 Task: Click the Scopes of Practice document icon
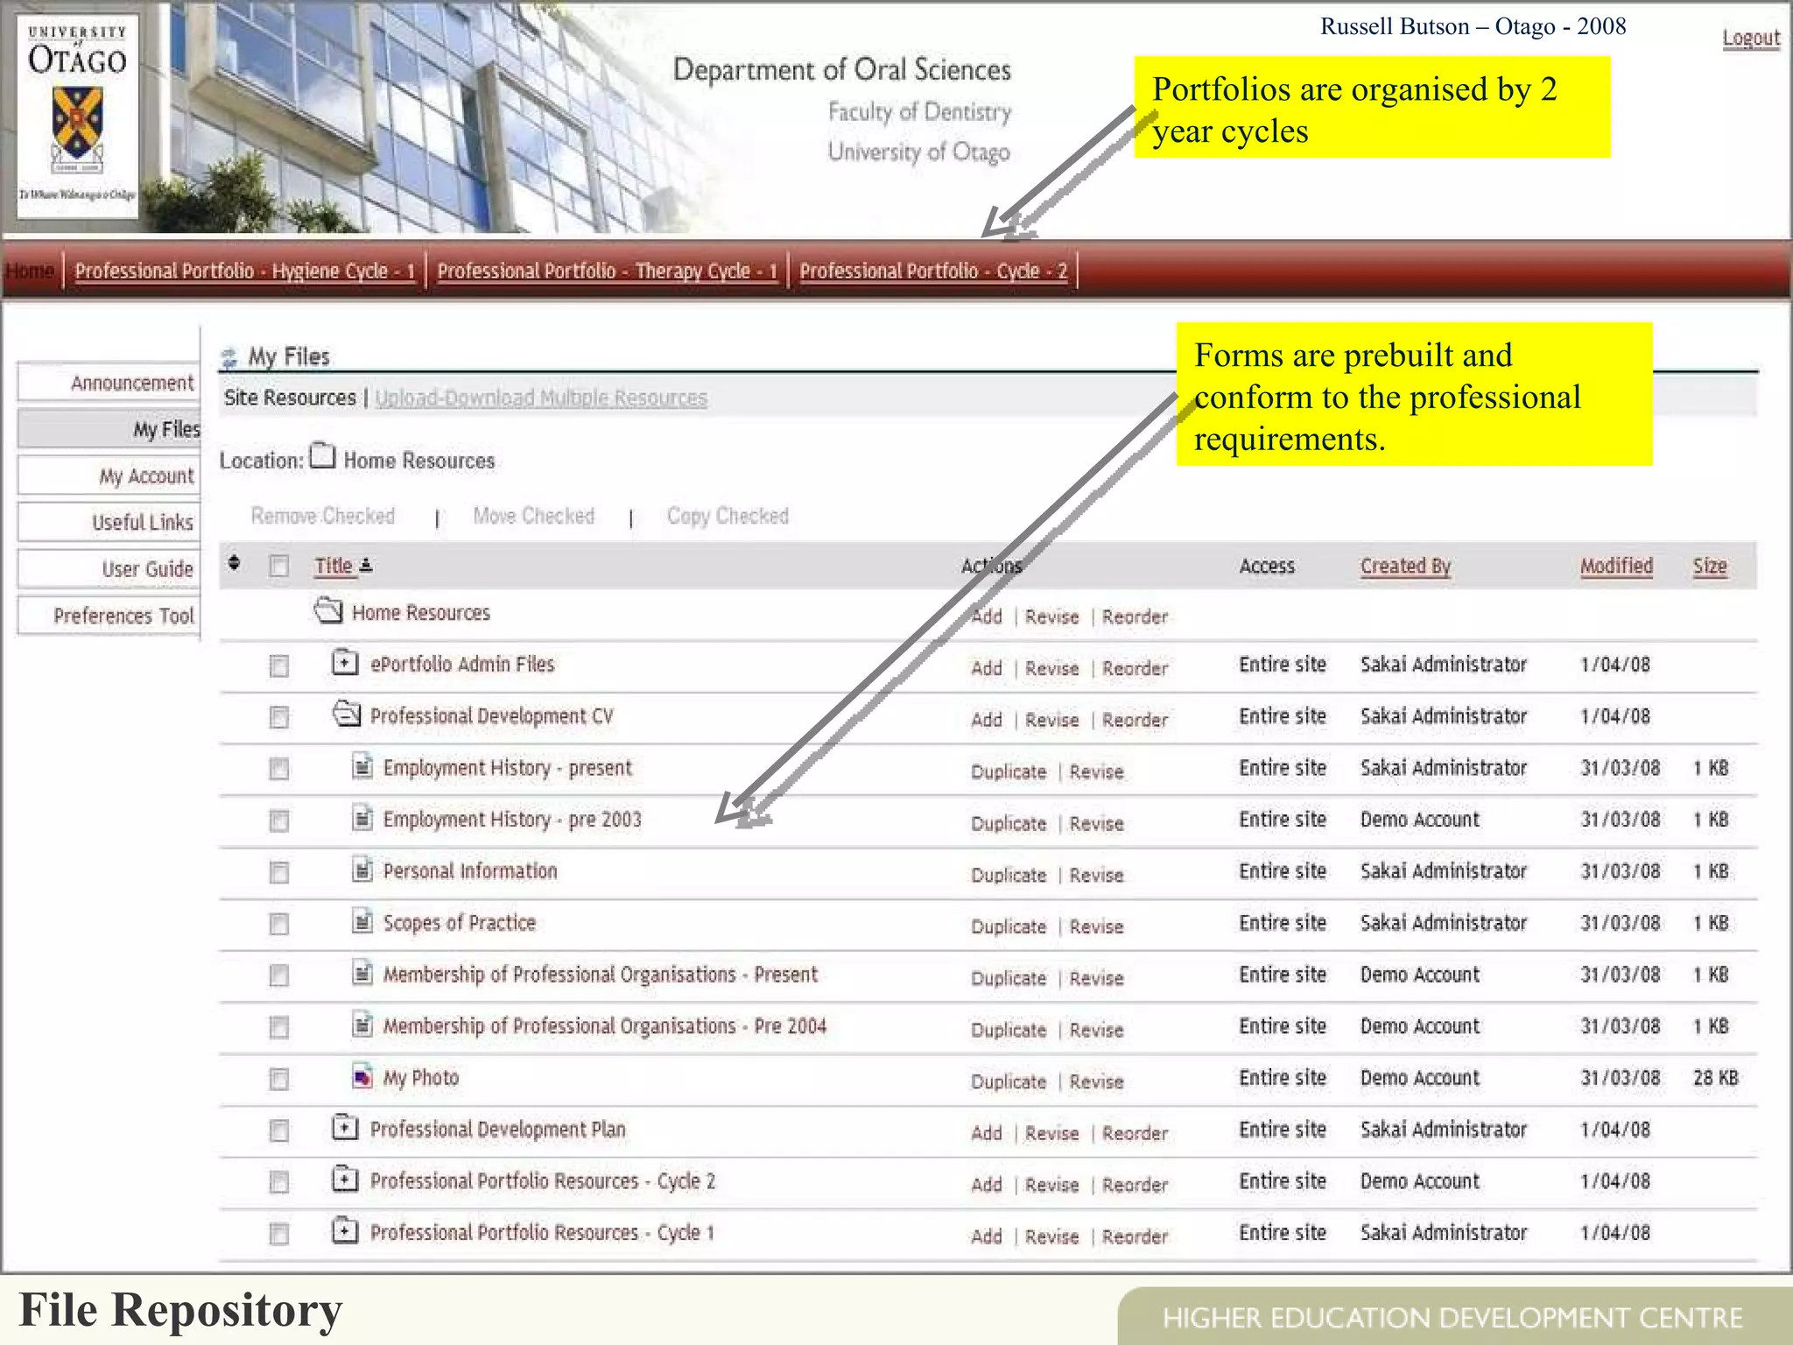[x=362, y=921]
